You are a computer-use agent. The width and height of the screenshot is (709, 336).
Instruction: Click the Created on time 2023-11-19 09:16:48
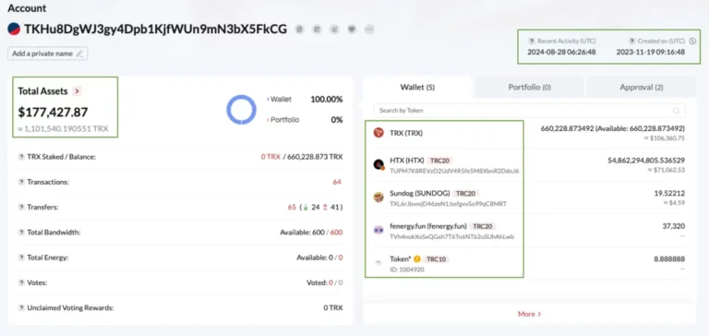(x=651, y=52)
